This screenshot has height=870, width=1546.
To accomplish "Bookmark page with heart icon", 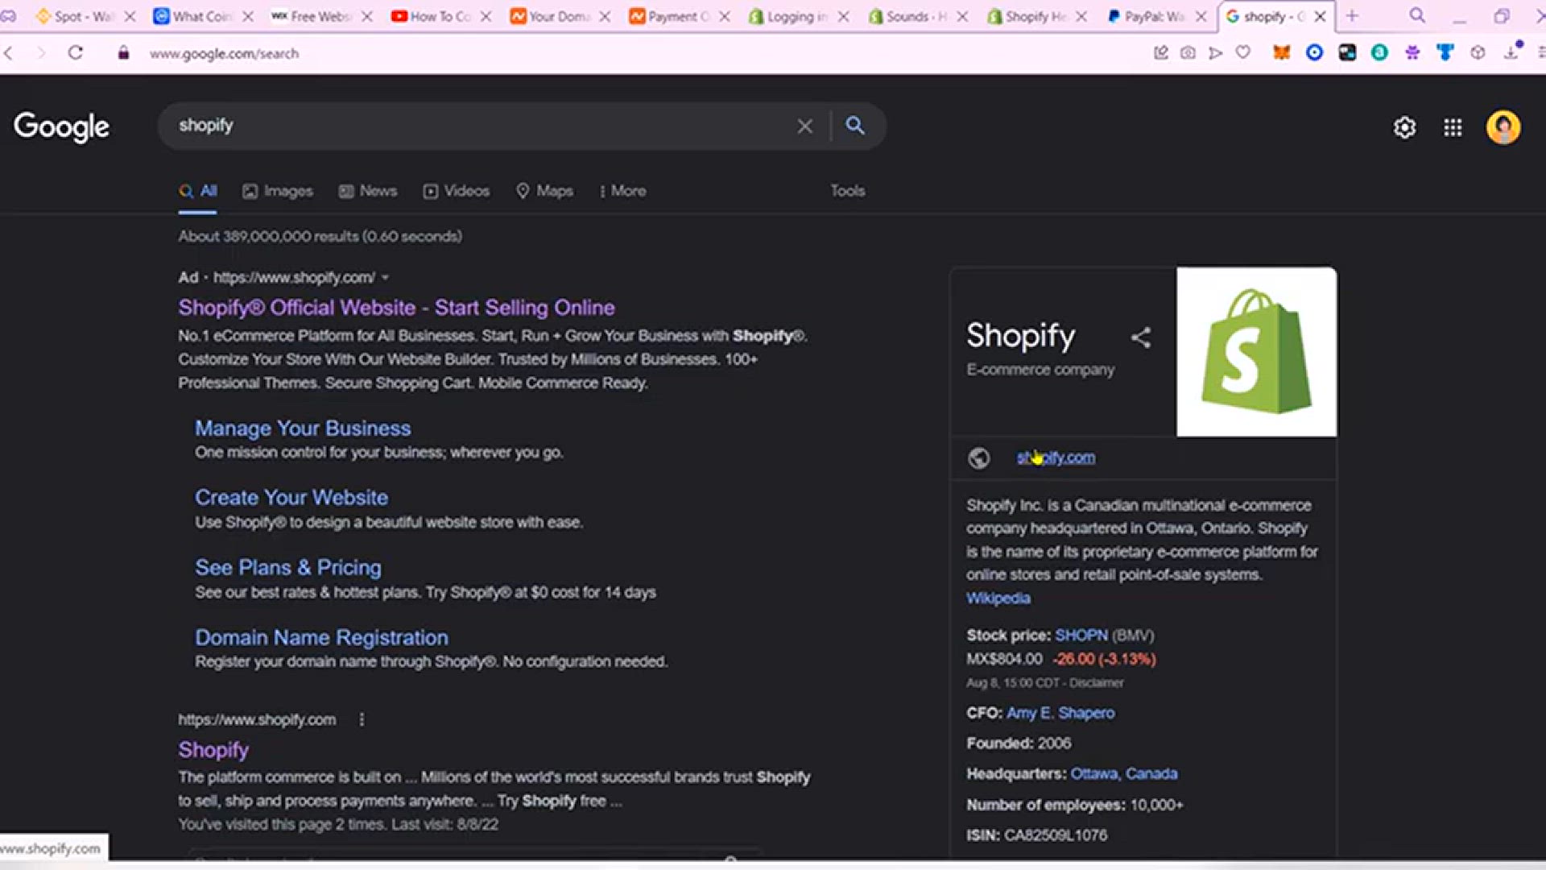I will (1243, 53).
